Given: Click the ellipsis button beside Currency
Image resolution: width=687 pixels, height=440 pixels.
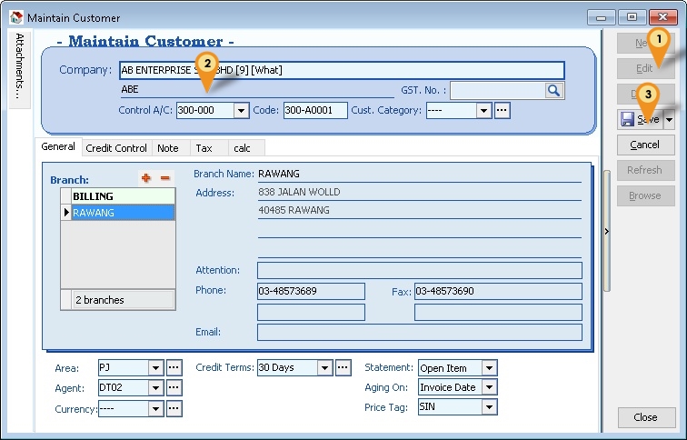Looking at the screenshot, I should (174, 409).
